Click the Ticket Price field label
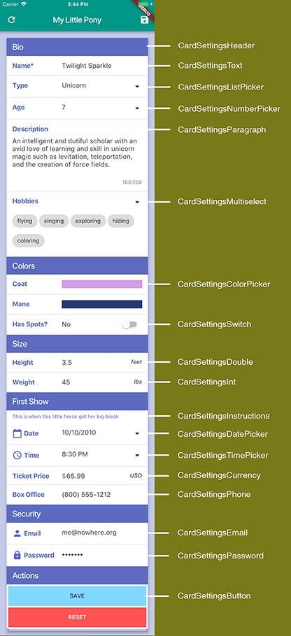This screenshot has width=291, height=636. (x=31, y=476)
